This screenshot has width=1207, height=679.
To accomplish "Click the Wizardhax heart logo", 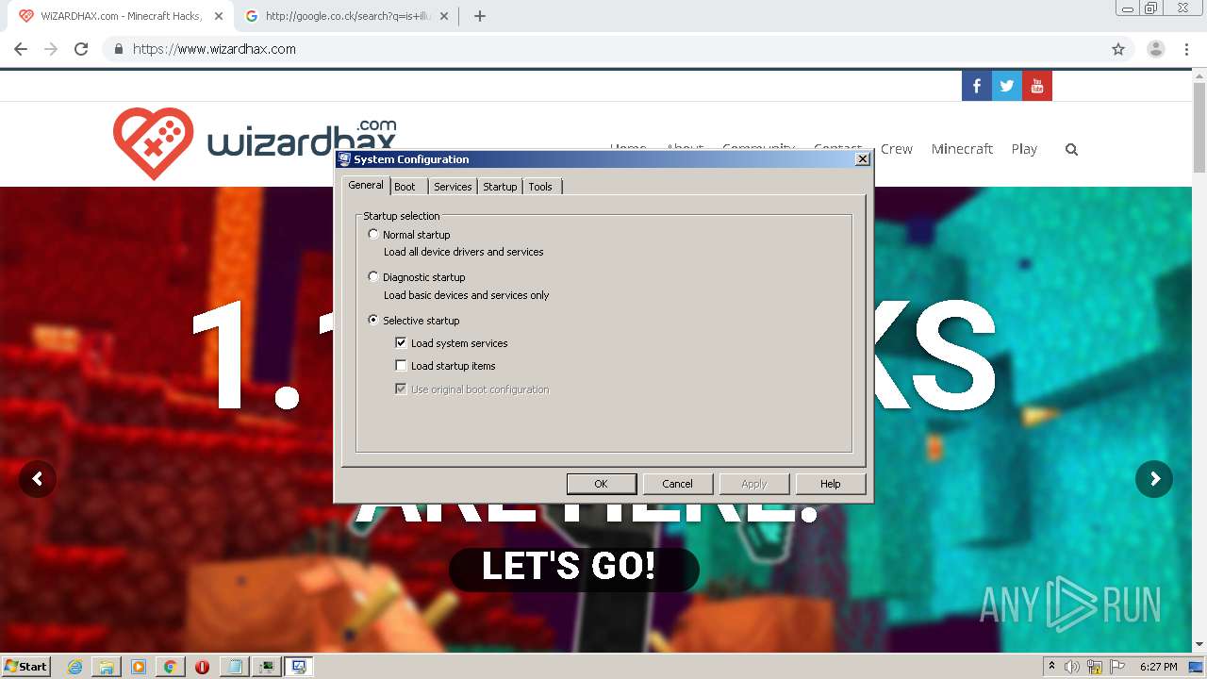I will 154,143.
